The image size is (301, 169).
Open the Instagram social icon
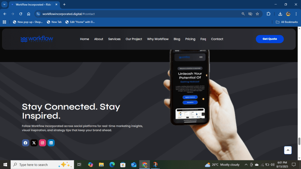pyautogui.click(x=43, y=143)
